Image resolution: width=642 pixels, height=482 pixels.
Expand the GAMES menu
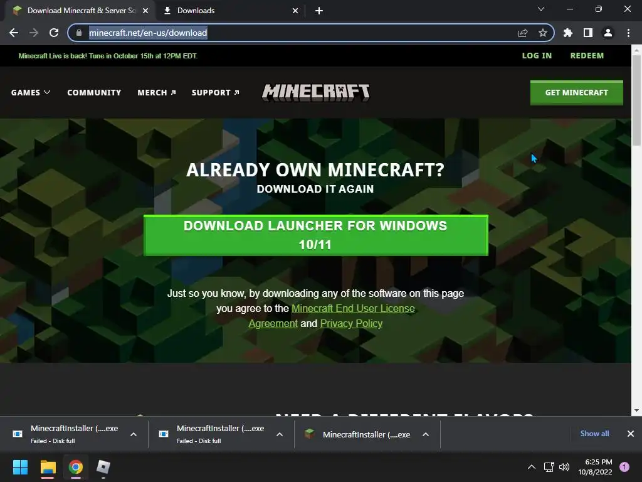(x=31, y=93)
